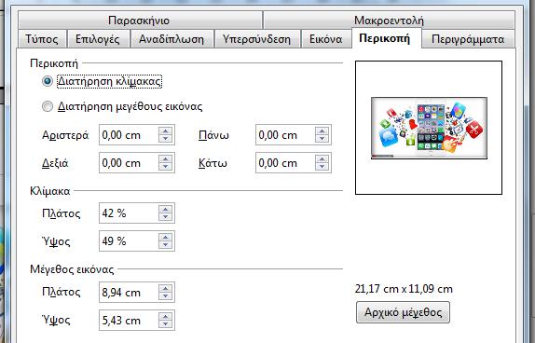Switch to the Περιγράμματα tab

[468, 39]
